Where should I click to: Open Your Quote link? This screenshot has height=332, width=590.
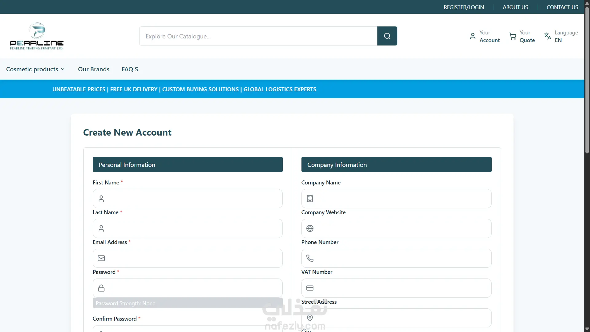coord(522,36)
